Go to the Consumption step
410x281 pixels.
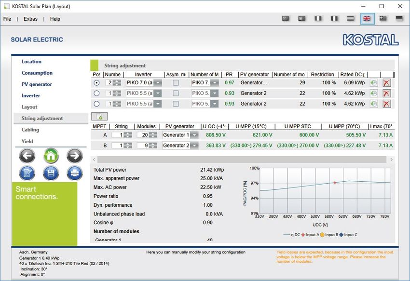coord(37,73)
